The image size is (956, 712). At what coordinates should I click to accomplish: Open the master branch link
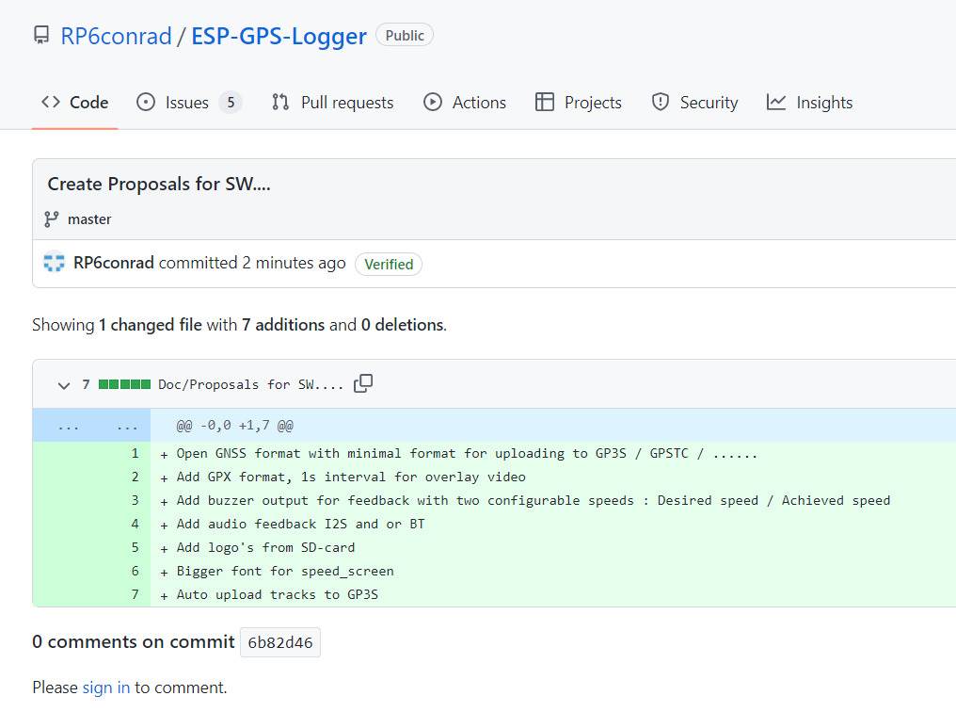[89, 218]
